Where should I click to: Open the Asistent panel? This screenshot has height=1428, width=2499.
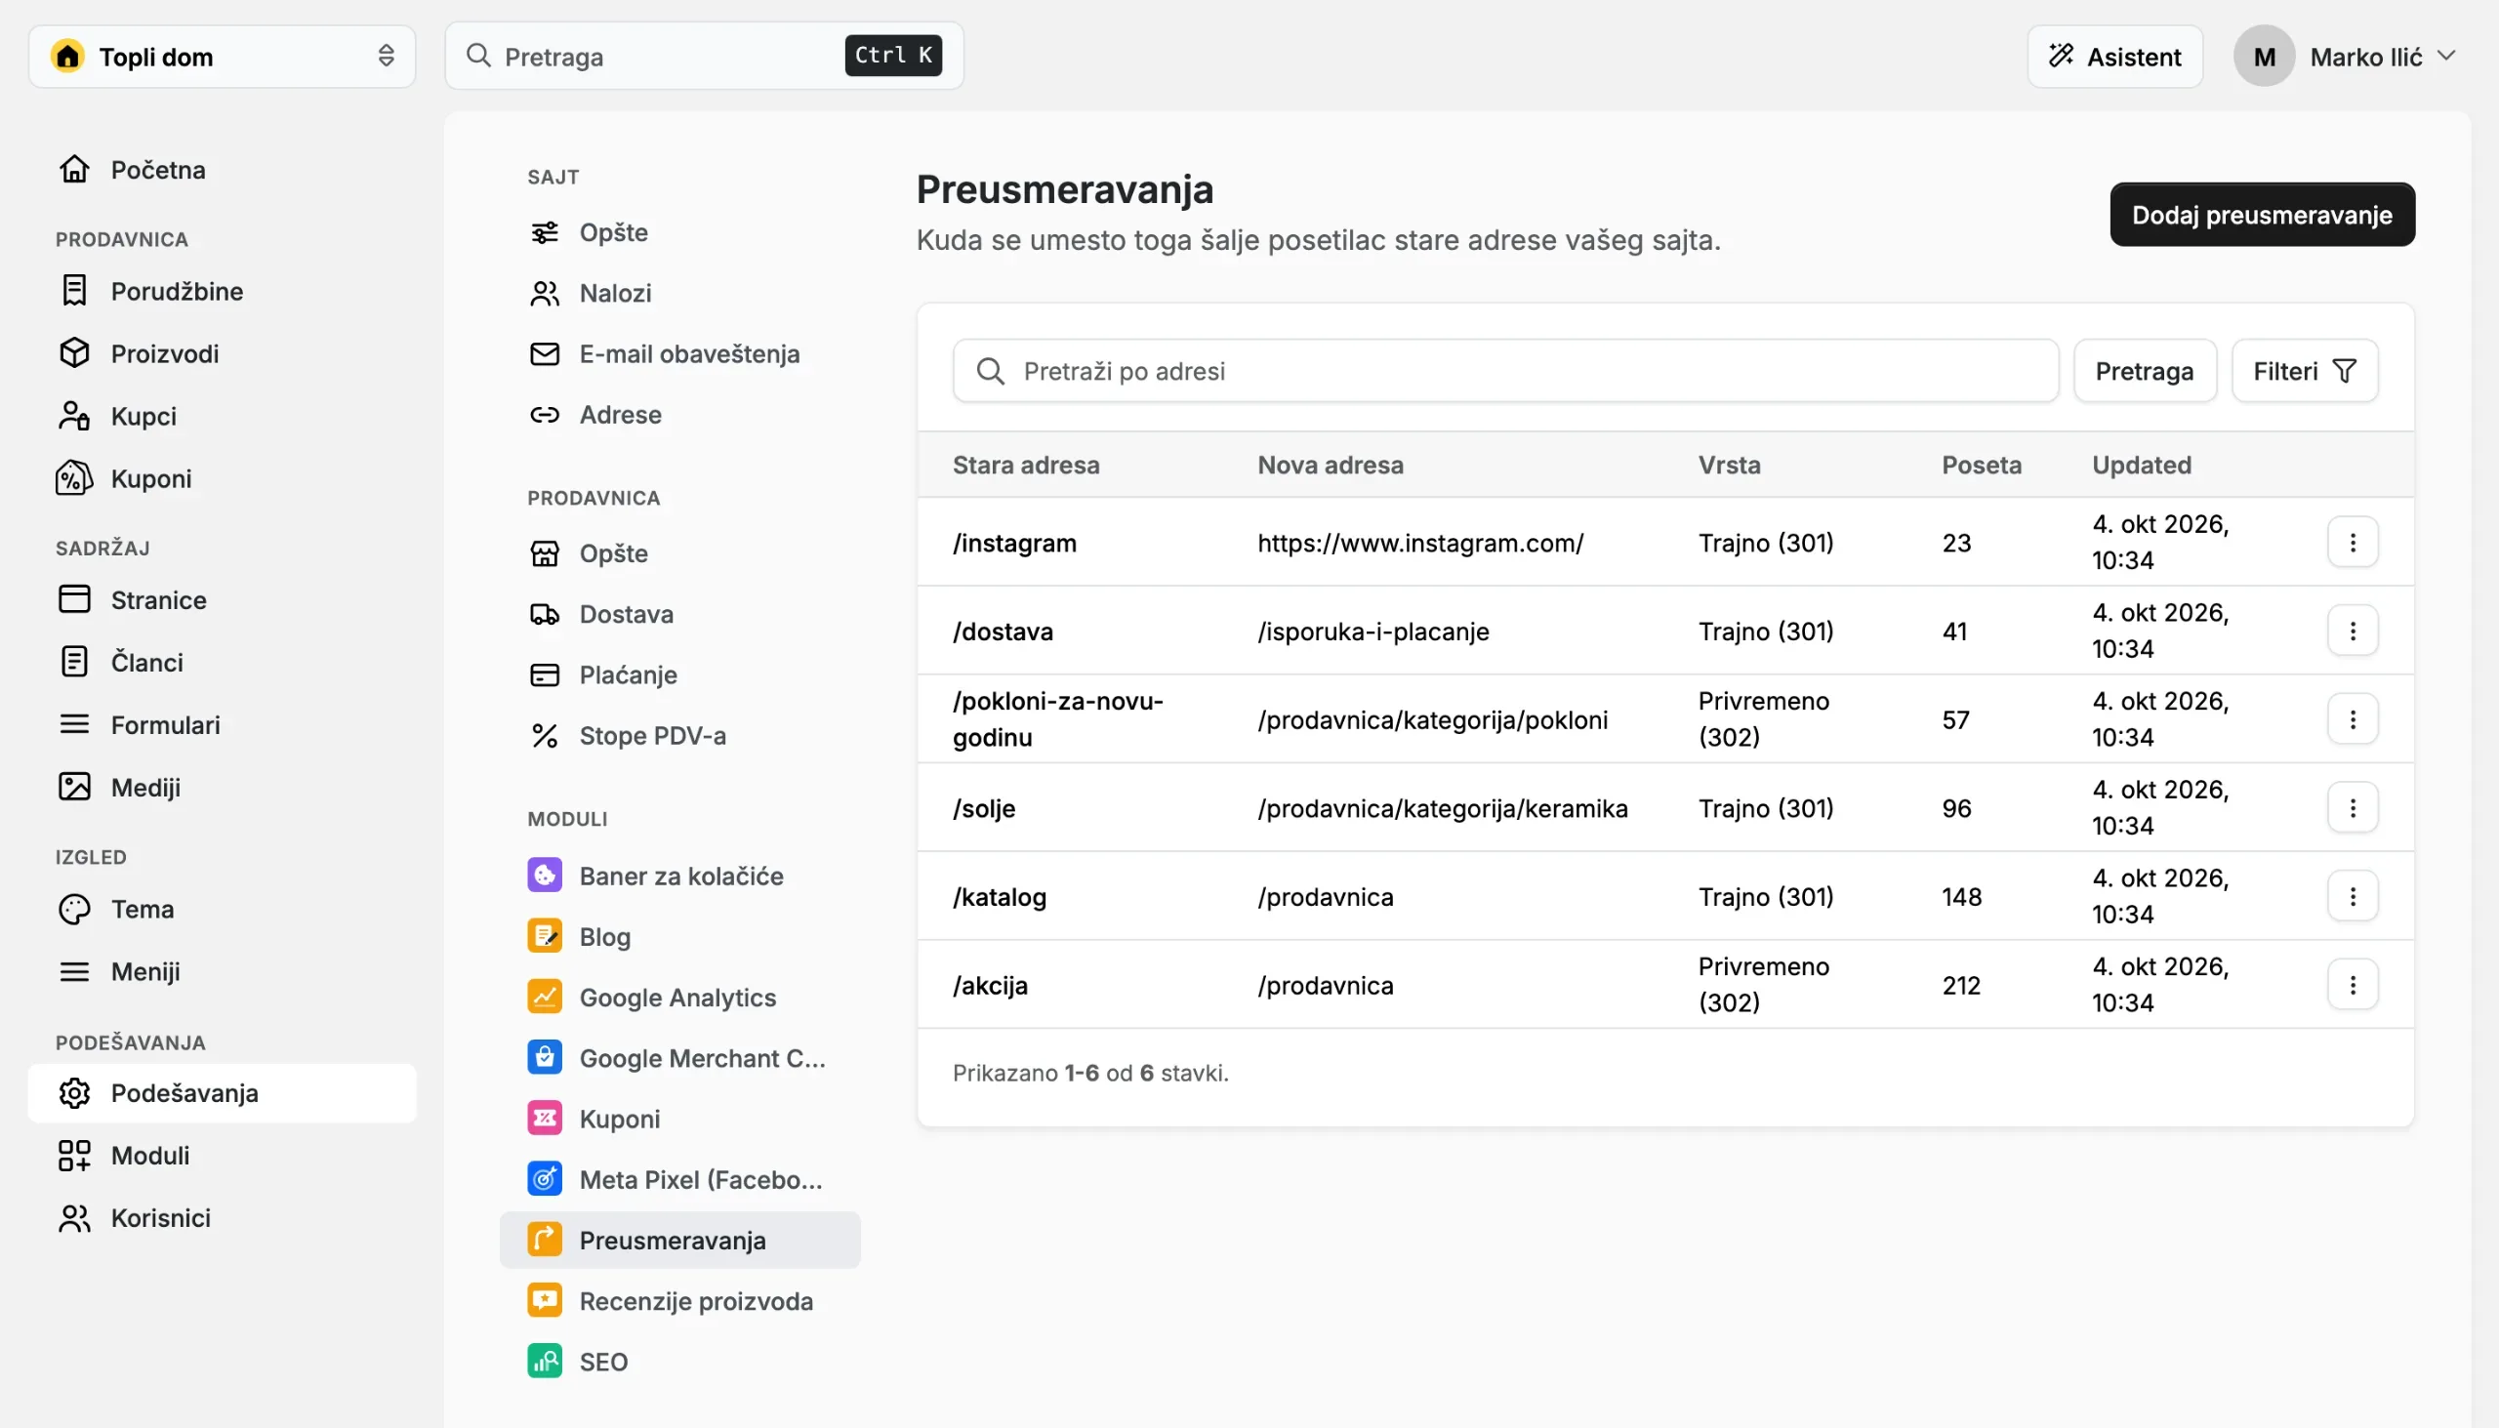(2114, 56)
